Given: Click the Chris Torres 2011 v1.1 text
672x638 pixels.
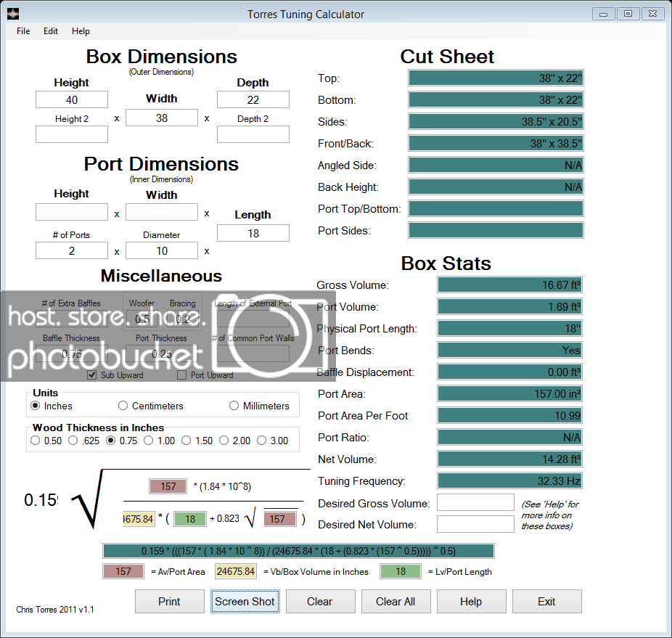Looking at the screenshot, I should (55, 609).
